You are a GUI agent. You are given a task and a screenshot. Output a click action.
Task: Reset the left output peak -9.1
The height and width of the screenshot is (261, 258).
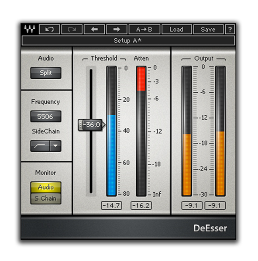[192, 205]
